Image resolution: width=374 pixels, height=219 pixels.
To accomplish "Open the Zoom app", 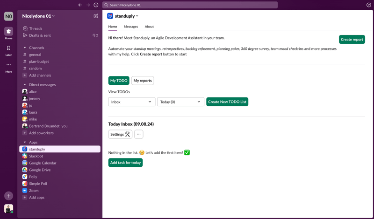I will coord(60,191).
